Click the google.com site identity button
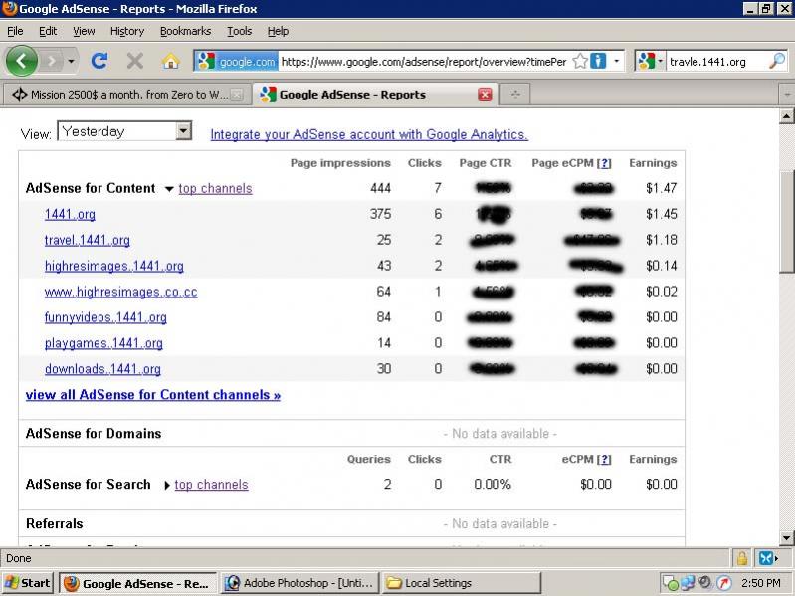The width and height of the screenshot is (795, 596). click(x=236, y=62)
